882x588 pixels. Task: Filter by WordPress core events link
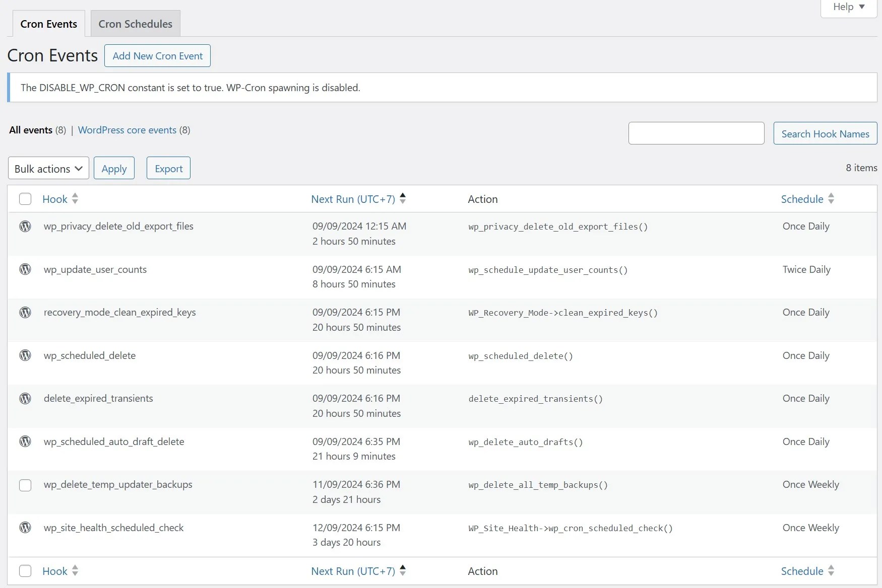pyautogui.click(x=127, y=130)
